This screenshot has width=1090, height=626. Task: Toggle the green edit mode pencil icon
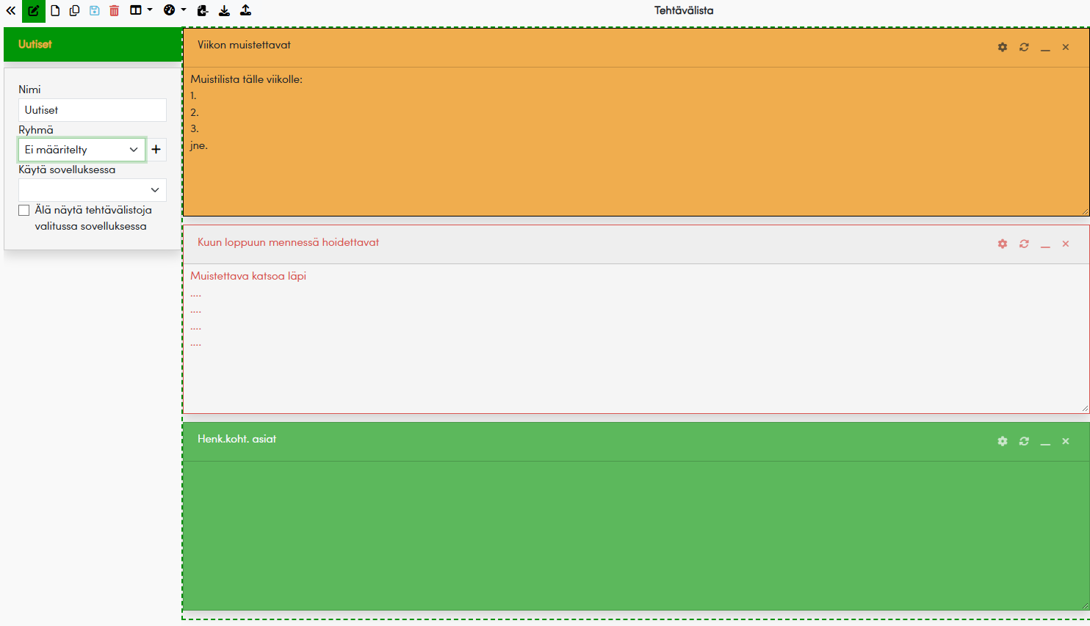pyautogui.click(x=33, y=11)
